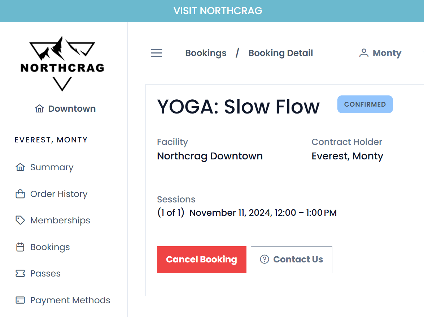This screenshot has width=424, height=317.
Task: Open Summary in the sidebar
Action: pos(52,167)
